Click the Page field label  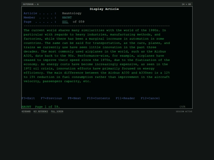click(x=27, y=22)
